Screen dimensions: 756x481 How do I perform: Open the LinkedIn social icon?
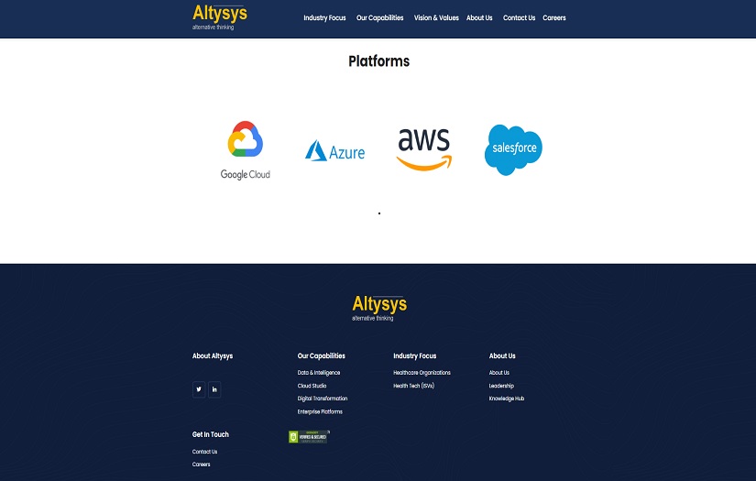[x=214, y=389]
